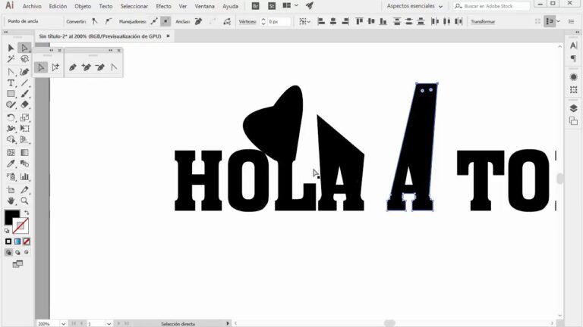Click the Adobe Stock St icon
This screenshot has width=583, height=327.
coord(272,6)
